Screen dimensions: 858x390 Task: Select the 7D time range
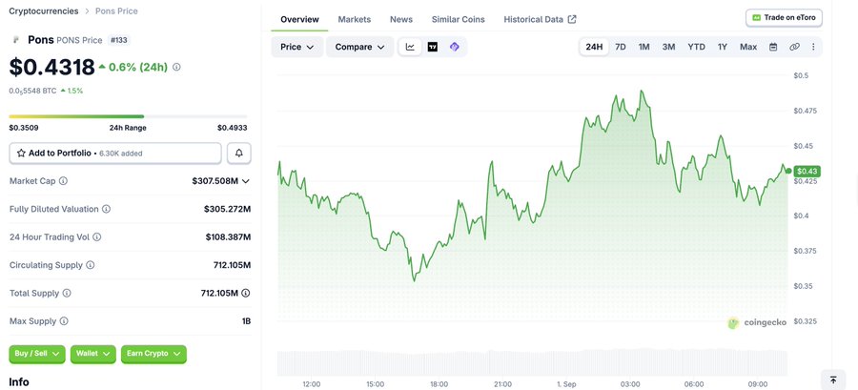621,47
